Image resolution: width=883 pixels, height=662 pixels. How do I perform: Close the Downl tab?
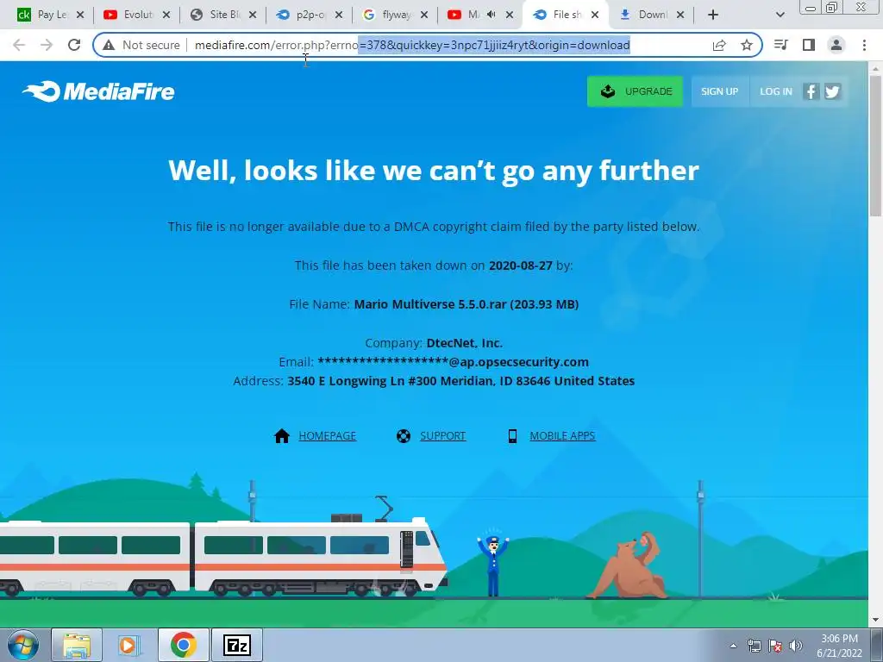pos(680,15)
